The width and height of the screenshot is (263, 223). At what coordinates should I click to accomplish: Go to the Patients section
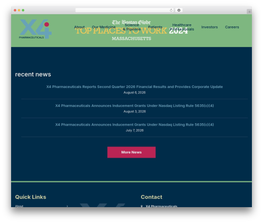click(x=155, y=27)
